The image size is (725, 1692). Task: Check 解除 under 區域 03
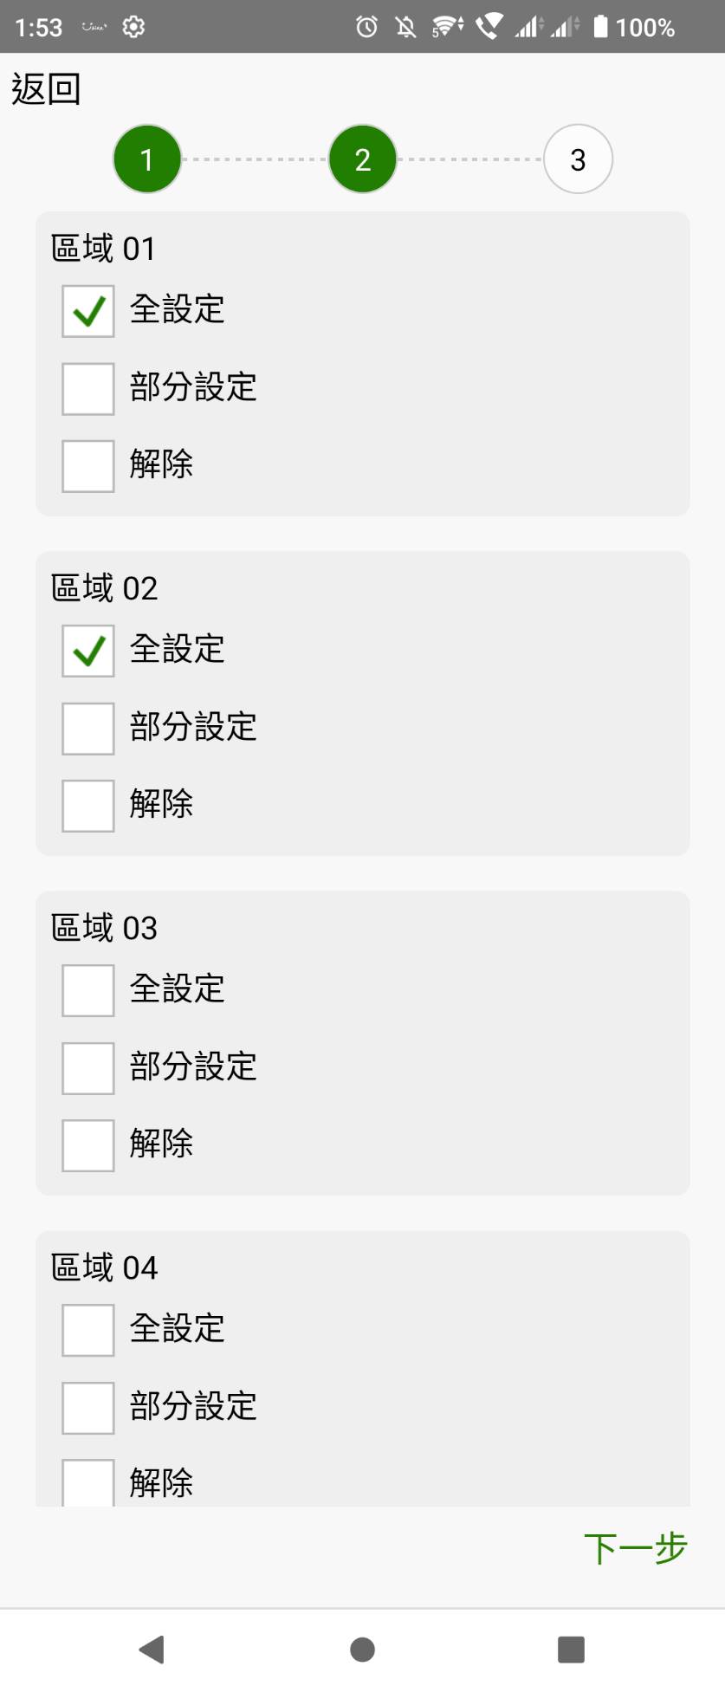(88, 1145)
